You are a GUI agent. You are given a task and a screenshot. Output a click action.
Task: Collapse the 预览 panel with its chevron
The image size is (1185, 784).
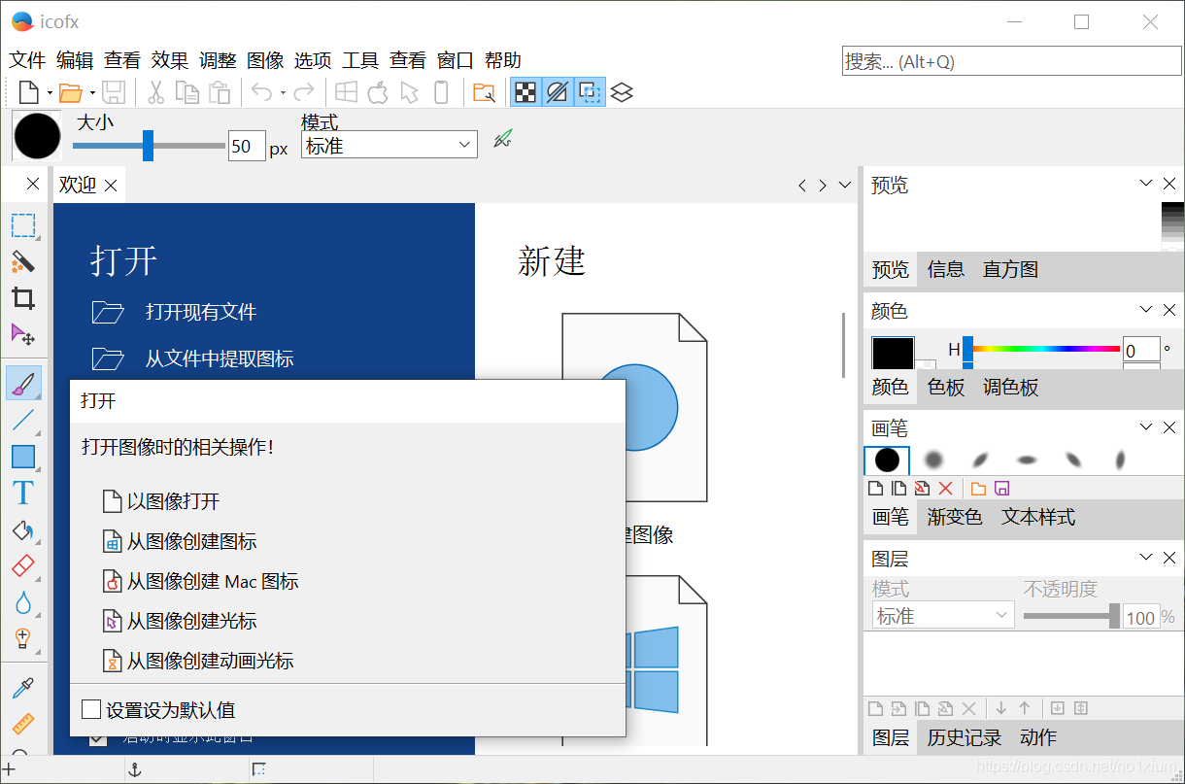1146,184
